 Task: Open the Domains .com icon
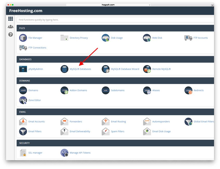coord(23,90)
